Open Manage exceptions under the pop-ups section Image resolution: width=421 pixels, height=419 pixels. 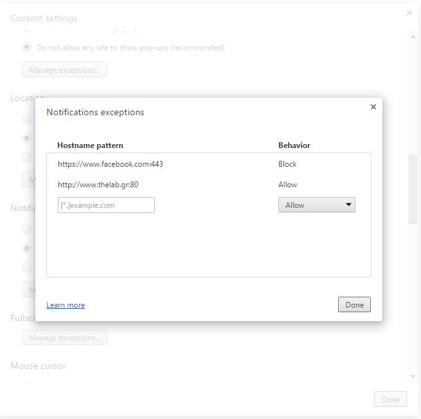point(64,70)
